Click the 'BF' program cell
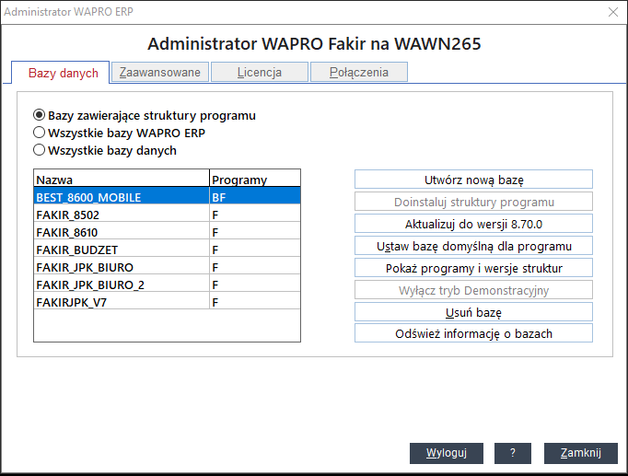The height and width of the screenshot is (476, 628). pyautogui.click(x=255, y=197)
